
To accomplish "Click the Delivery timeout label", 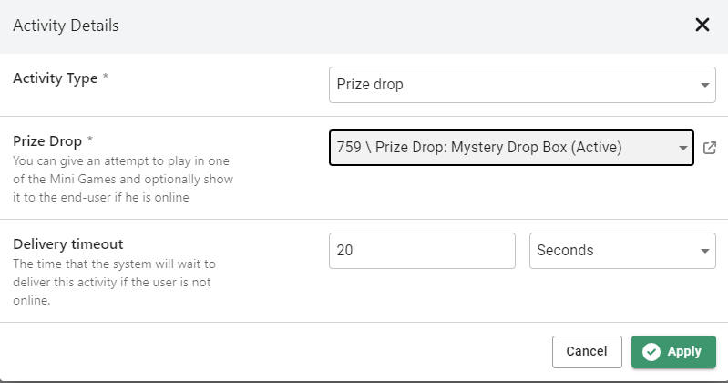I will 68,243.
